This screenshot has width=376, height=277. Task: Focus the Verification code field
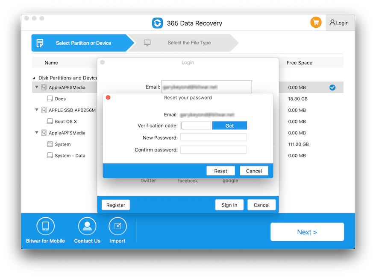(x=195, y=125)
